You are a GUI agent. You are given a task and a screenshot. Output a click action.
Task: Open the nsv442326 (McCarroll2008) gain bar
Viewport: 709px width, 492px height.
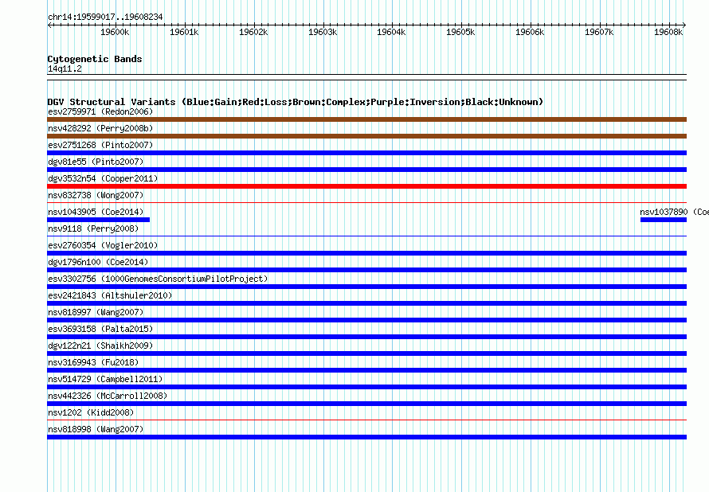[x=366, y=404]
